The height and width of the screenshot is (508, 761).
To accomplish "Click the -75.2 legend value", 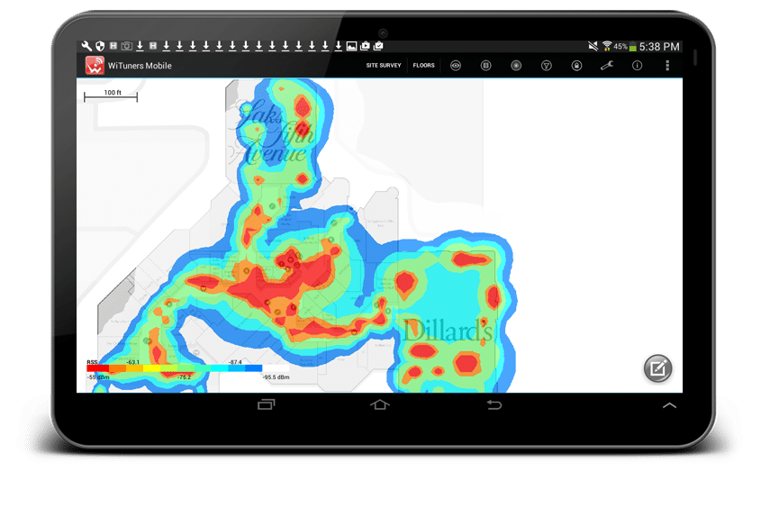I will (x=184, y=377).
